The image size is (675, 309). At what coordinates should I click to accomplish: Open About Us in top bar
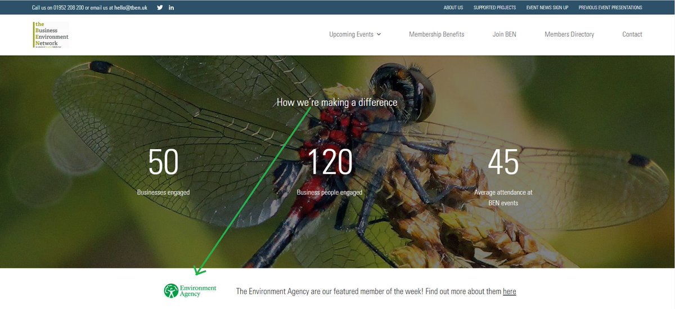point(453,7)
